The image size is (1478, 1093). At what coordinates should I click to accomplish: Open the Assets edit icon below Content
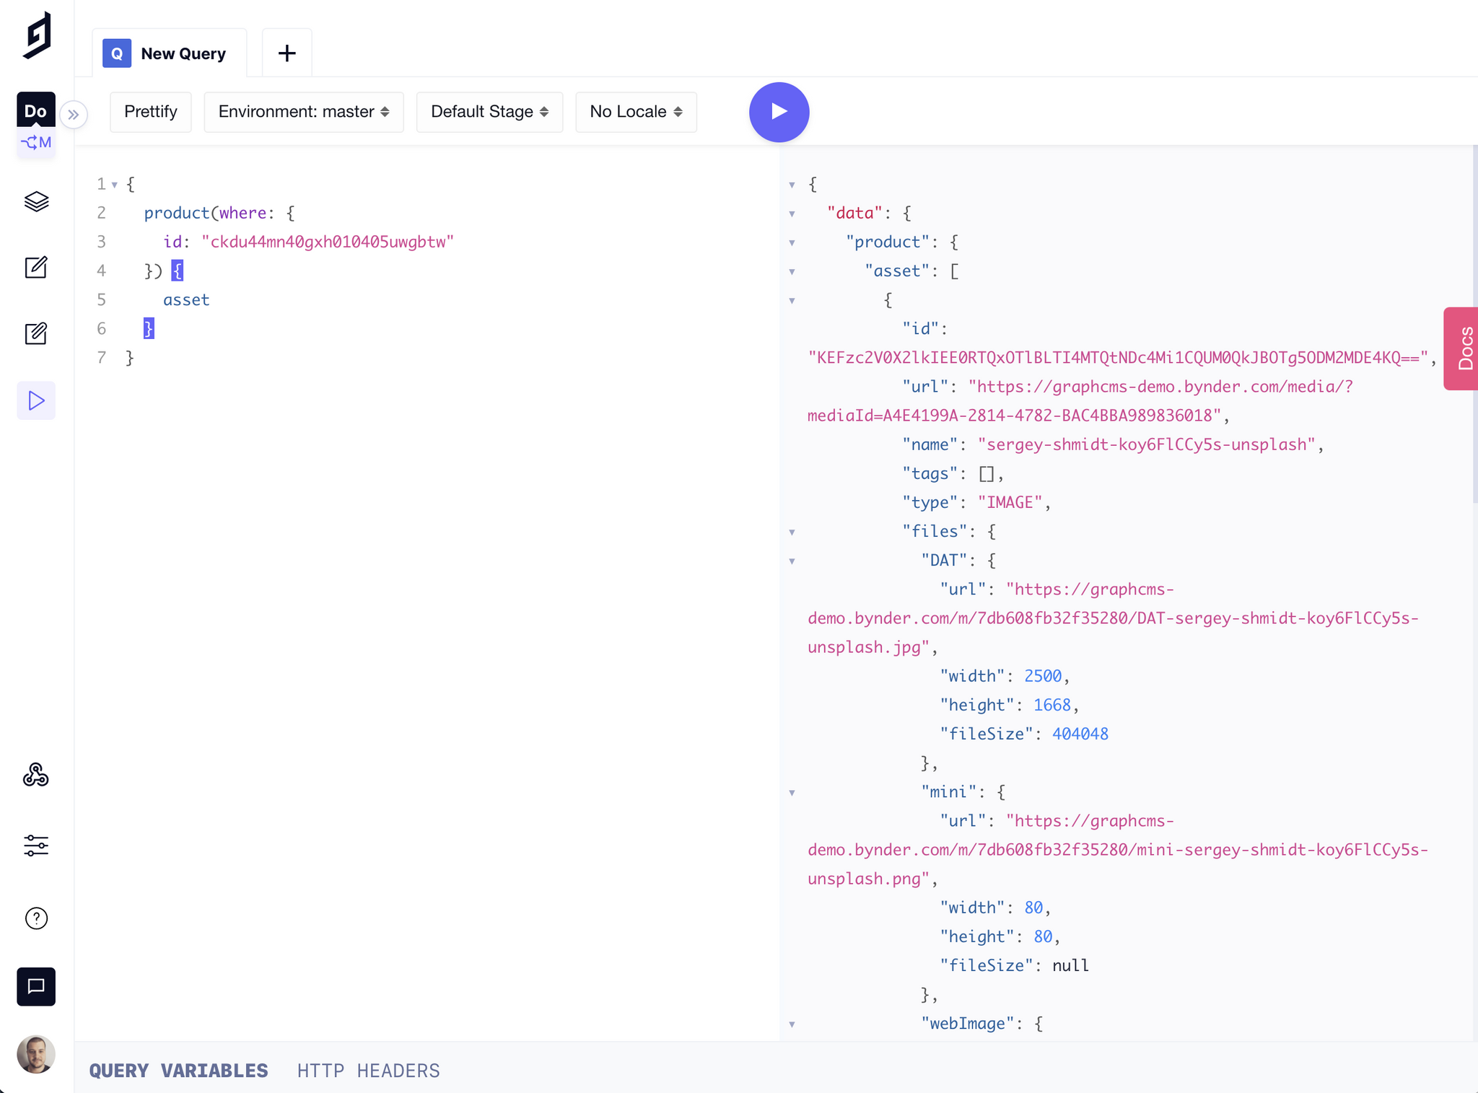[36, 334]
